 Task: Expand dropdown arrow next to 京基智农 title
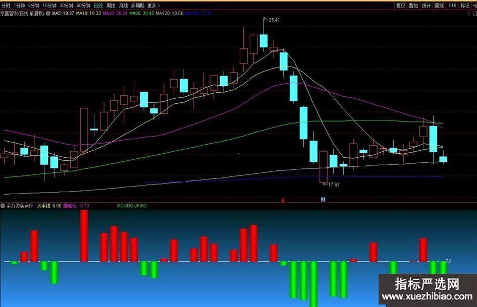click(48, 14)
